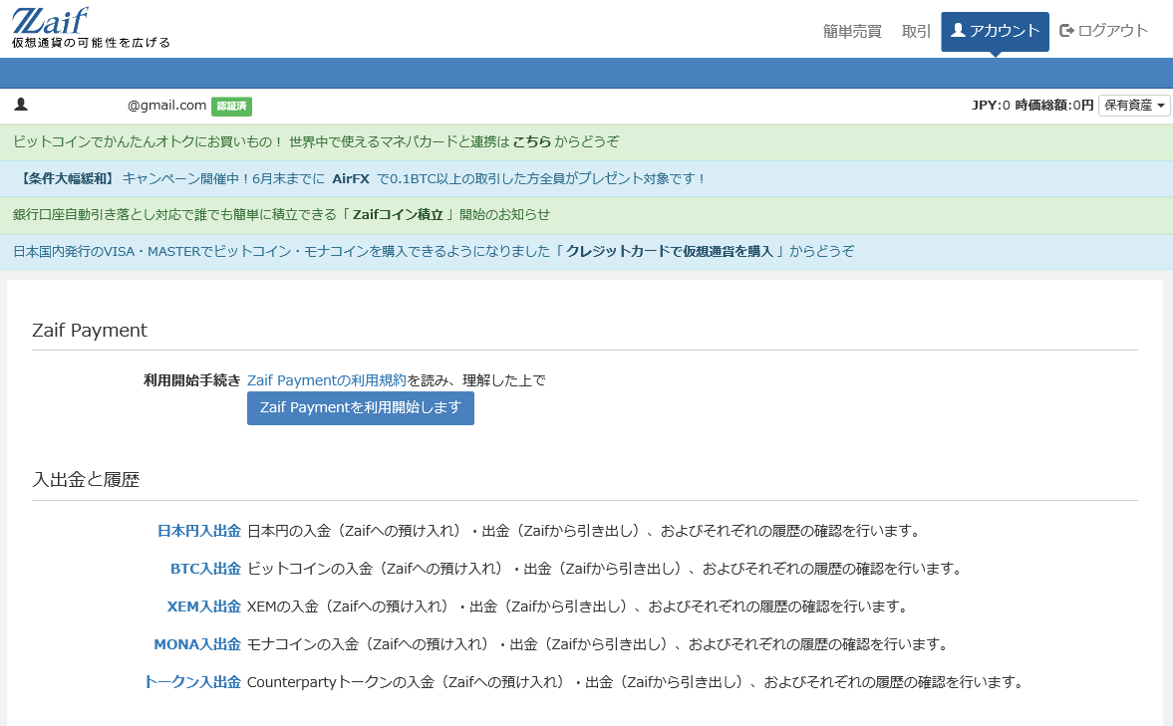
Task: Open the 保有資産 dropdown
Action: point(1134,106)
